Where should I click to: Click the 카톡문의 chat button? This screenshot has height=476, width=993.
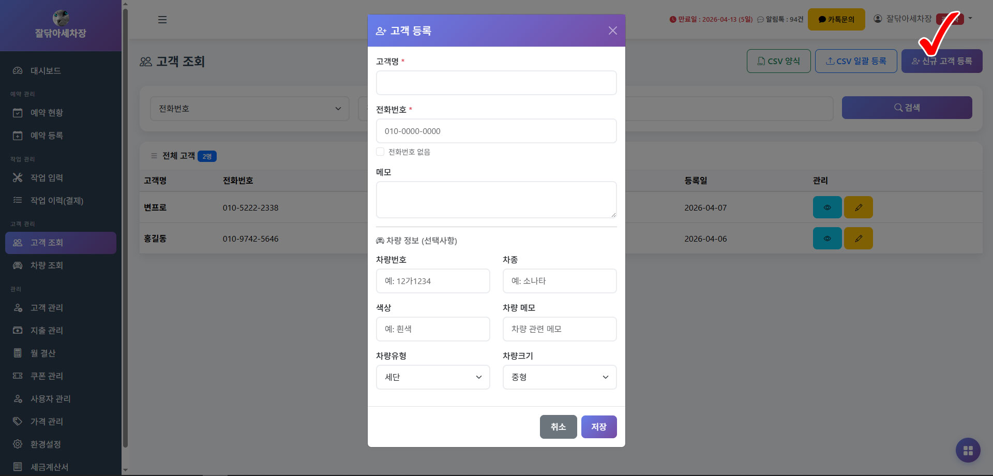[x=836, y=20]
